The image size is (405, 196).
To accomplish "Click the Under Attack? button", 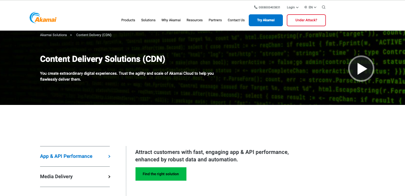I will 306,20.
